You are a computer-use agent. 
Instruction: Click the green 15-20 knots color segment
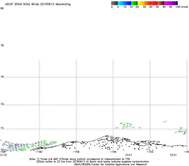coord(134,3)
